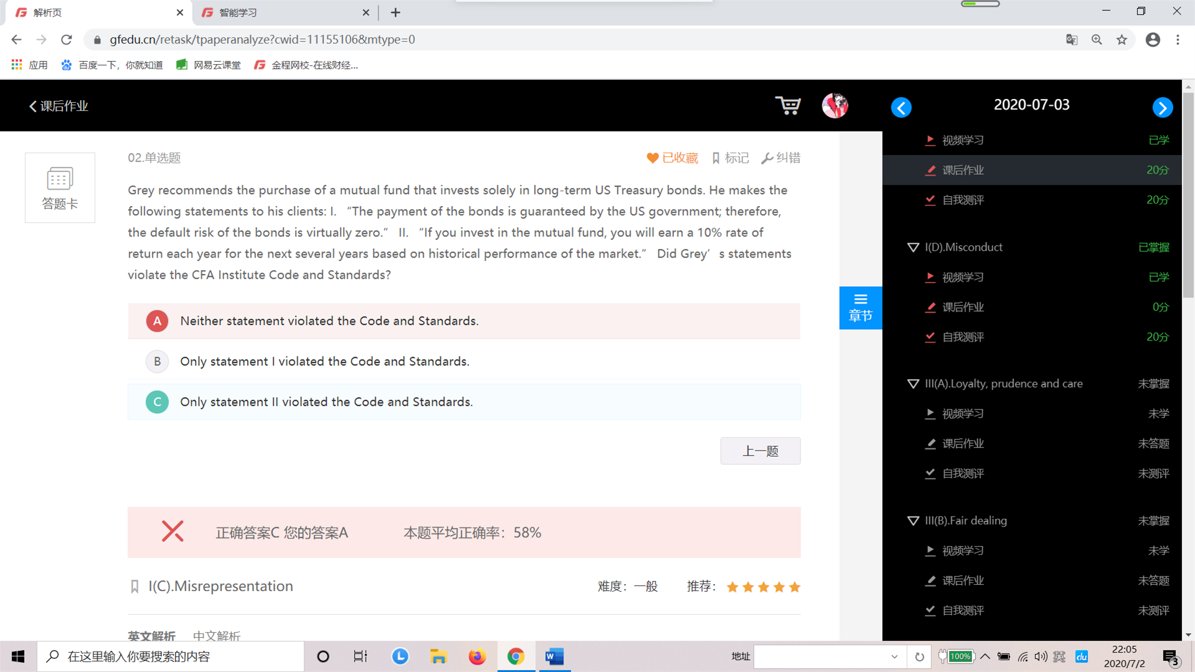This screenshot has width=1195, height=672.
Task: Select answer option B radio
Action: tap(157, 362)
